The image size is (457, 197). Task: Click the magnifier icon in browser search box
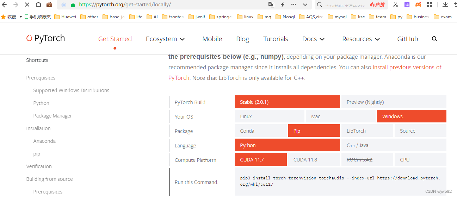319,5
